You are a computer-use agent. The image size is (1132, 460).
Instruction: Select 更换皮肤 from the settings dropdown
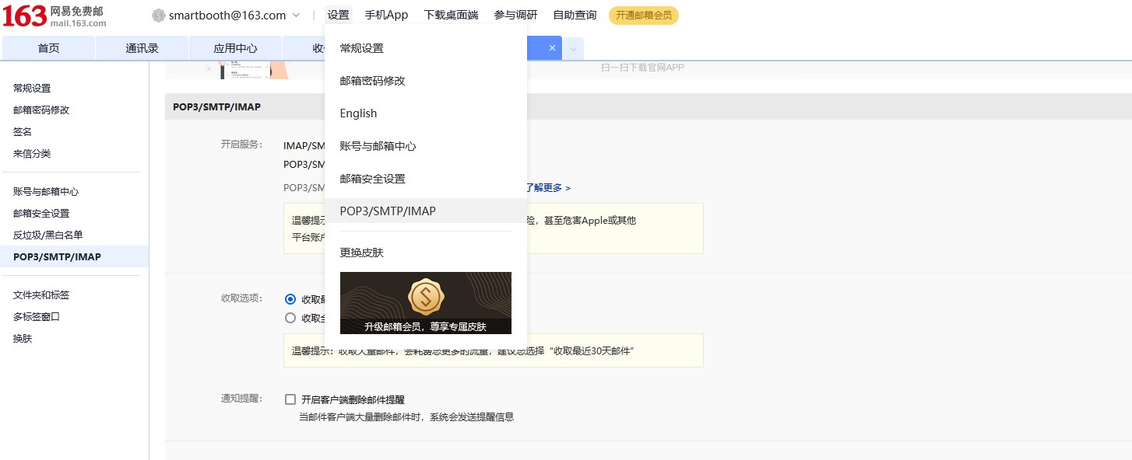click(361, 253)
